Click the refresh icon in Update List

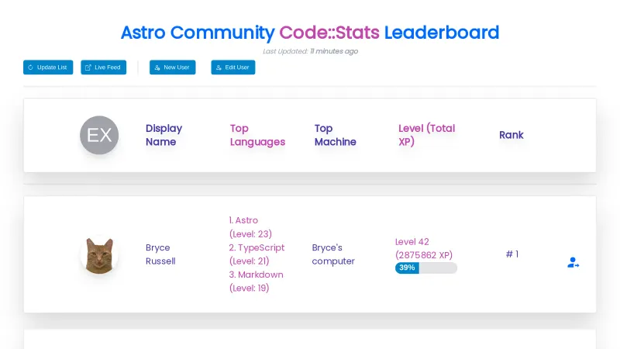click(x=30, y=67)
